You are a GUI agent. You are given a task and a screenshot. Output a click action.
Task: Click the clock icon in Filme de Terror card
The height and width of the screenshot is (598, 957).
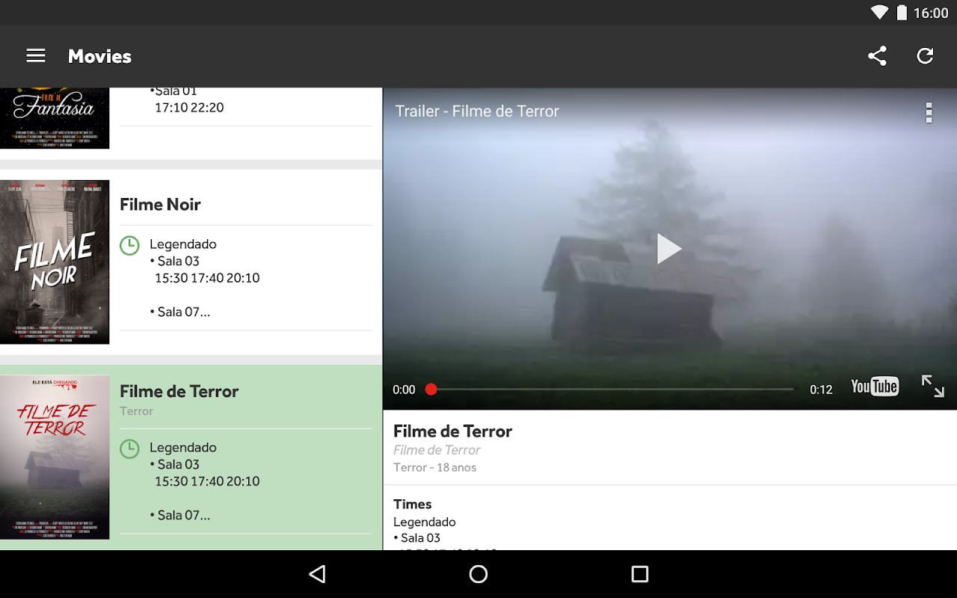point(129,449)
